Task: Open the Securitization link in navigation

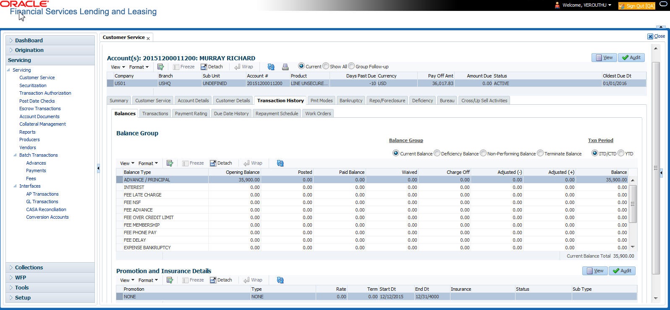Action: pos(33,85)
